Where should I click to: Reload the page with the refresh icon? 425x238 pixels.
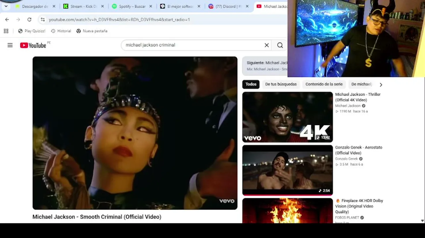(29, 20)
